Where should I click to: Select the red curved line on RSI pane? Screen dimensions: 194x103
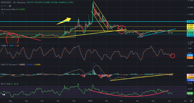click(x=129, y=94)
